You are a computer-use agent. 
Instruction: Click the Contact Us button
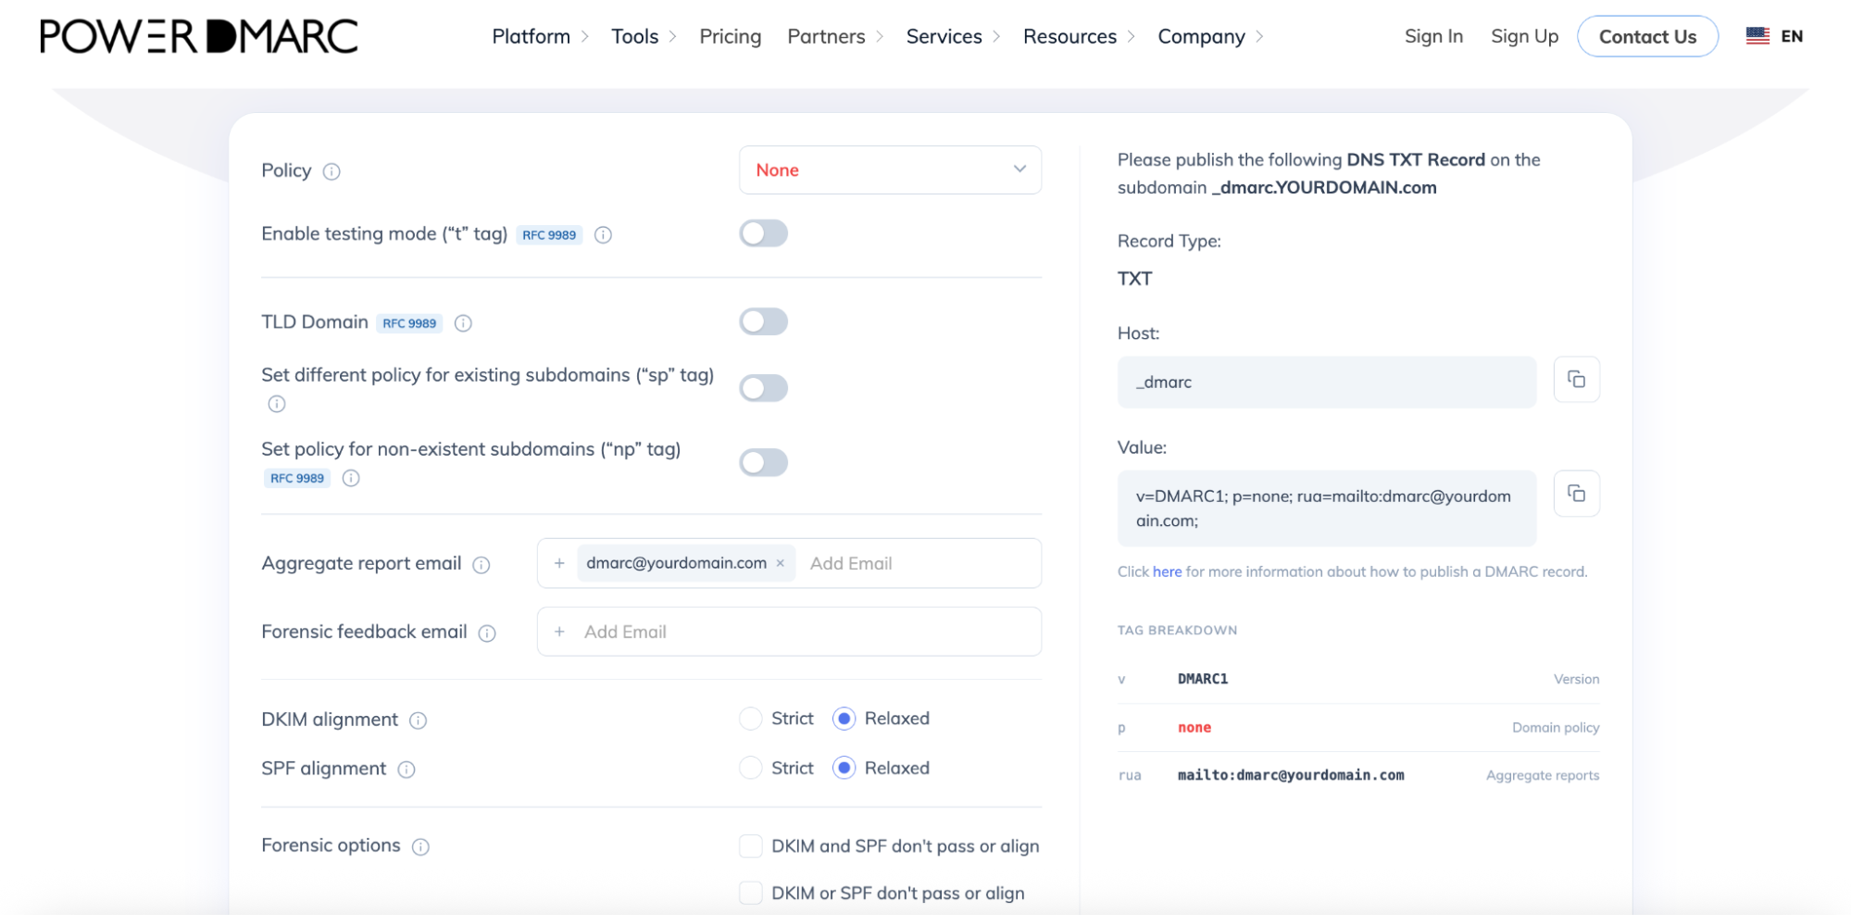[x=1647, y=36]
